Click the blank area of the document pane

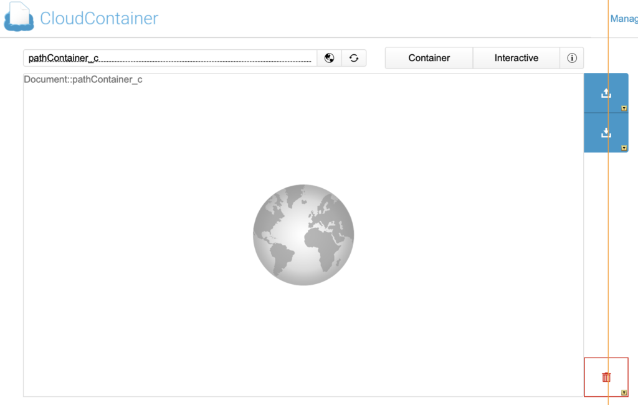(156, 280)
